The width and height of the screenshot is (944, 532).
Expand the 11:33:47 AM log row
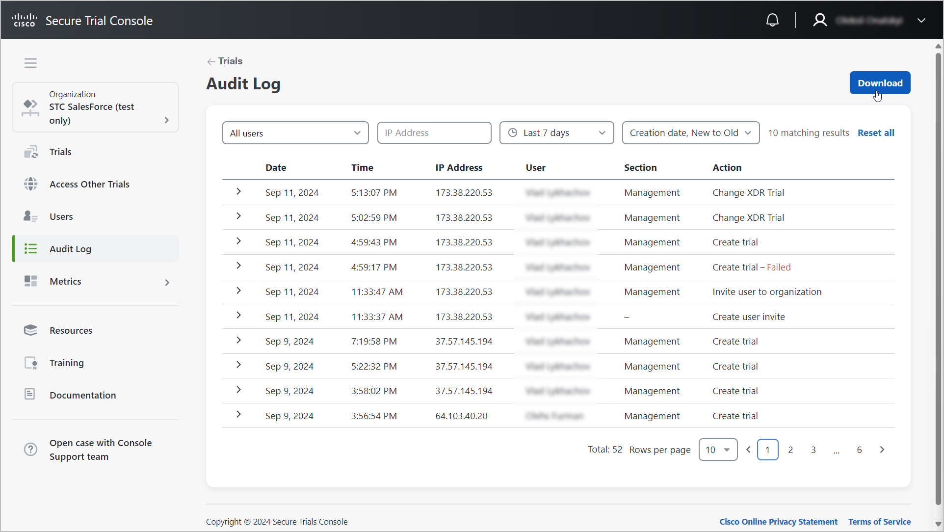tap(238, 291)
